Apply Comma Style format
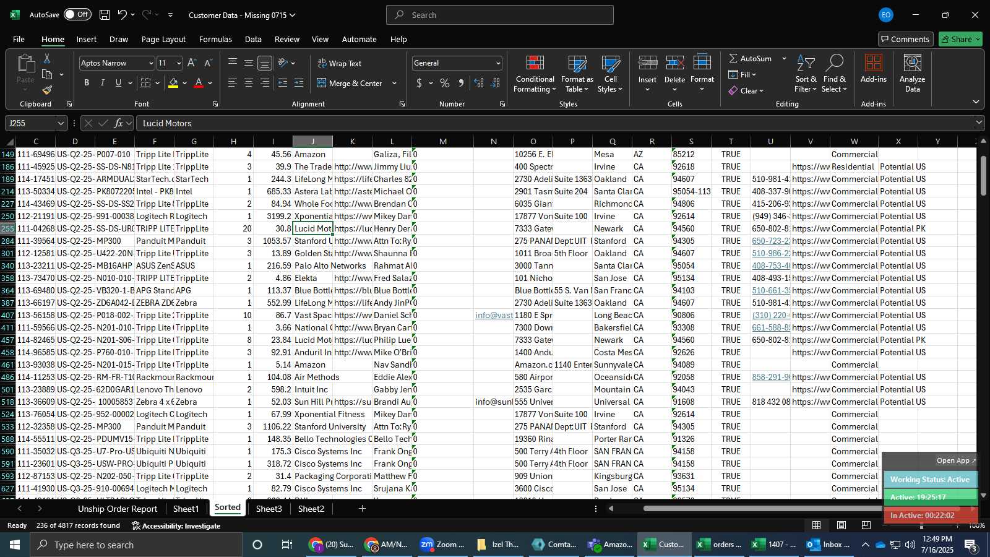Screen dimensions: 990x557 (x=461, y=83)
